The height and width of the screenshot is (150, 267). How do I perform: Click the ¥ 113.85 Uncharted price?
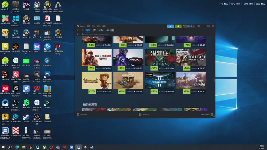pos(138,91)
